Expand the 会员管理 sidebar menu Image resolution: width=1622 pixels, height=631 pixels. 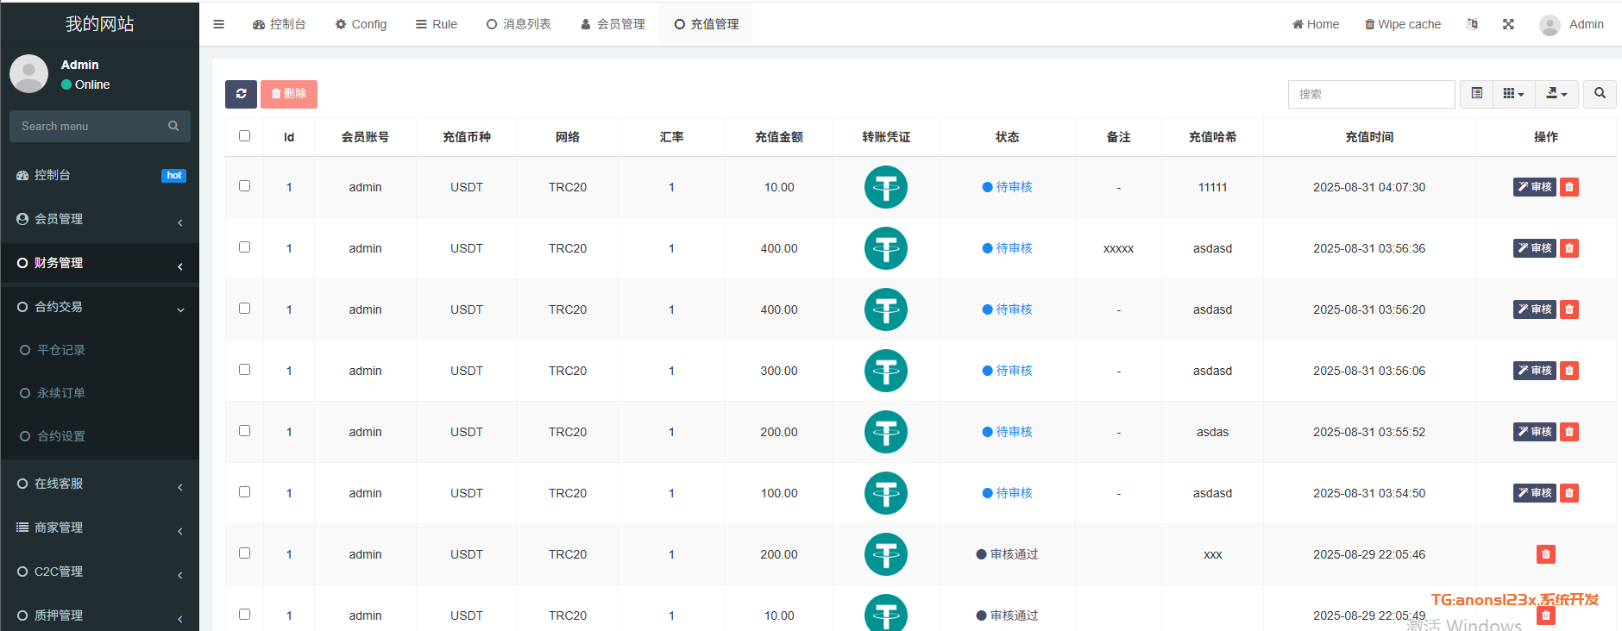99,219
